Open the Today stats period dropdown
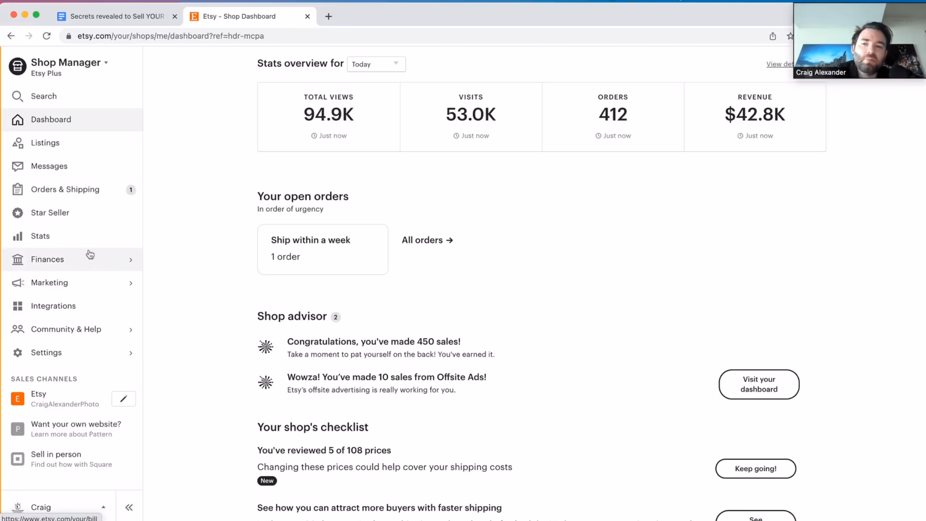The width and height of the screenshot is (926, 521). [x=376, y=64]
